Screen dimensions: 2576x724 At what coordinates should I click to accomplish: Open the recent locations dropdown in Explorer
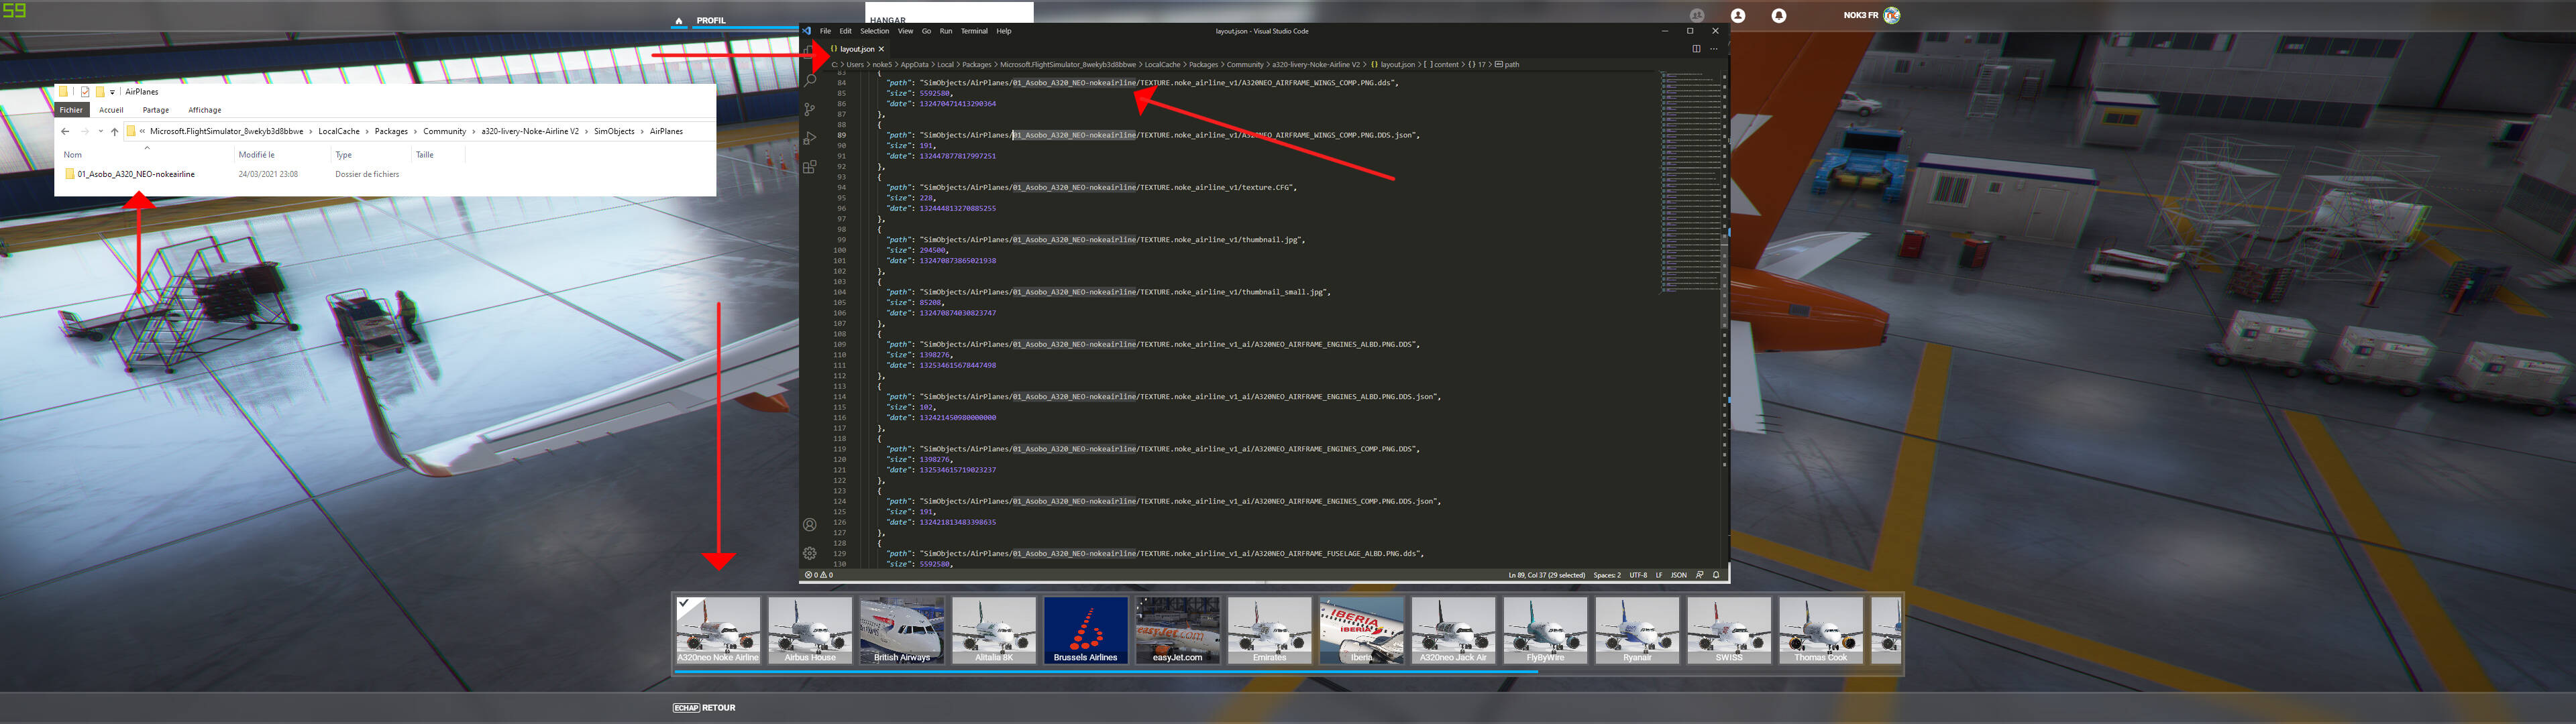(x=100, y=131)
